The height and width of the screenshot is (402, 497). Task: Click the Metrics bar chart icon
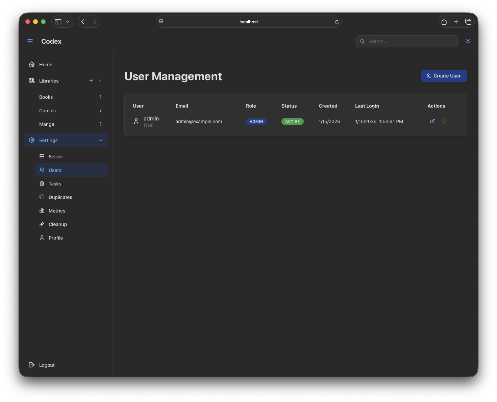point(42,210)
